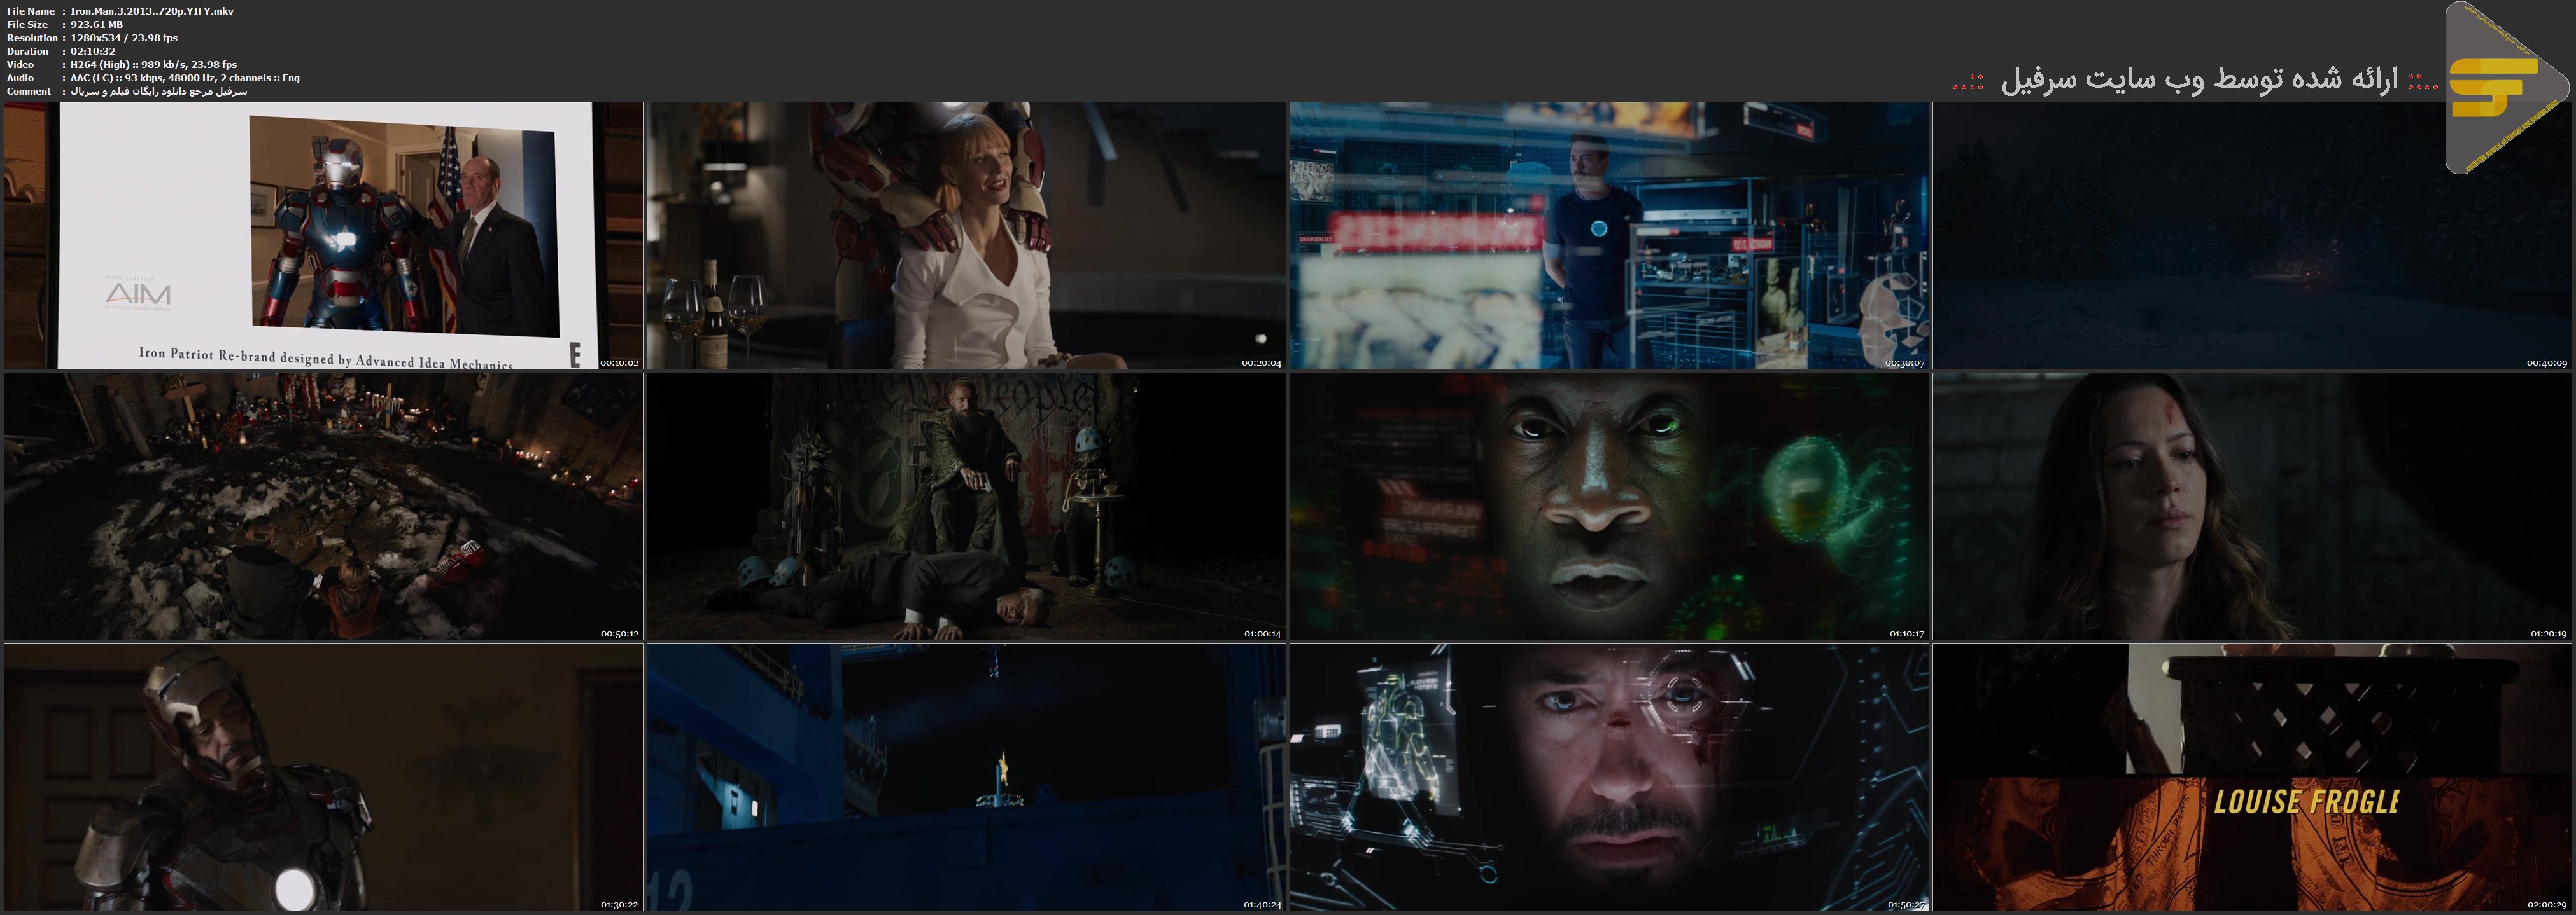Click the Iron Patriot AIM slide thumbnail
The width and height of the screenshot is (2576, 915).
(x=323, y=236)
